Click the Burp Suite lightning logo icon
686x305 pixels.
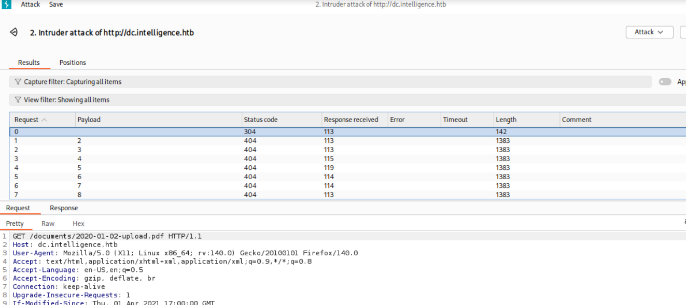(6, 4)
